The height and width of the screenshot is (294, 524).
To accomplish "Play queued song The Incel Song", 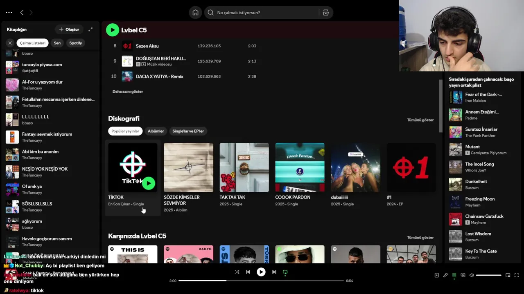I will (483, 167).
